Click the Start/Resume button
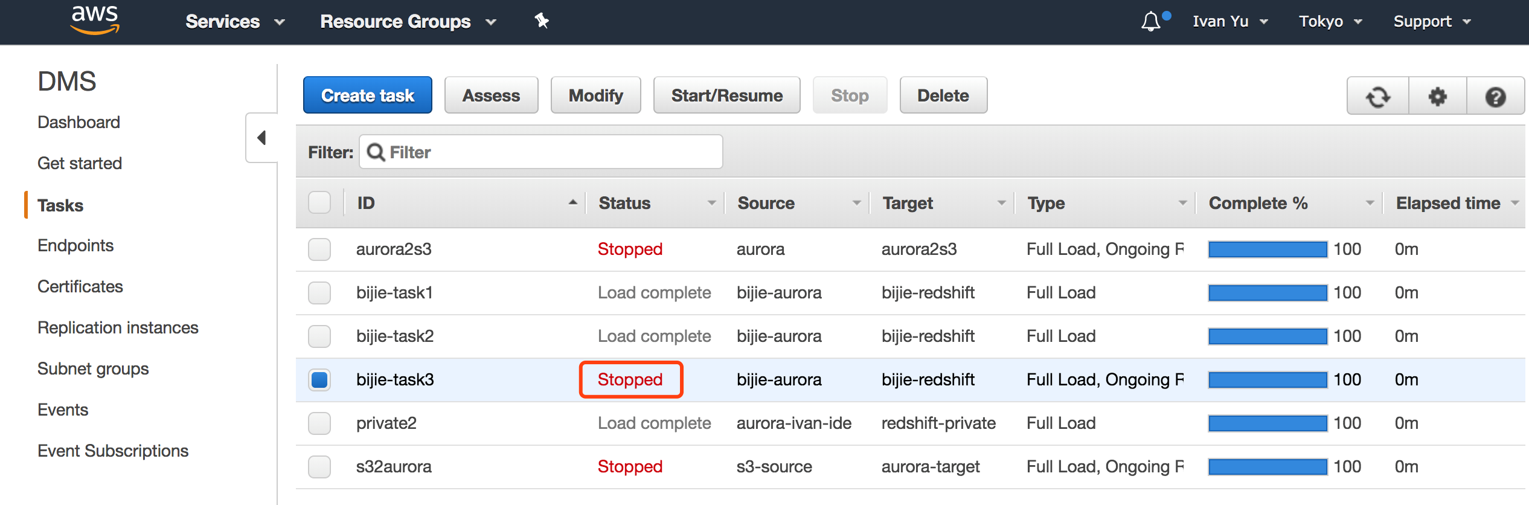The height and width of the screenshot is (505, 1529). pos(726,95)
